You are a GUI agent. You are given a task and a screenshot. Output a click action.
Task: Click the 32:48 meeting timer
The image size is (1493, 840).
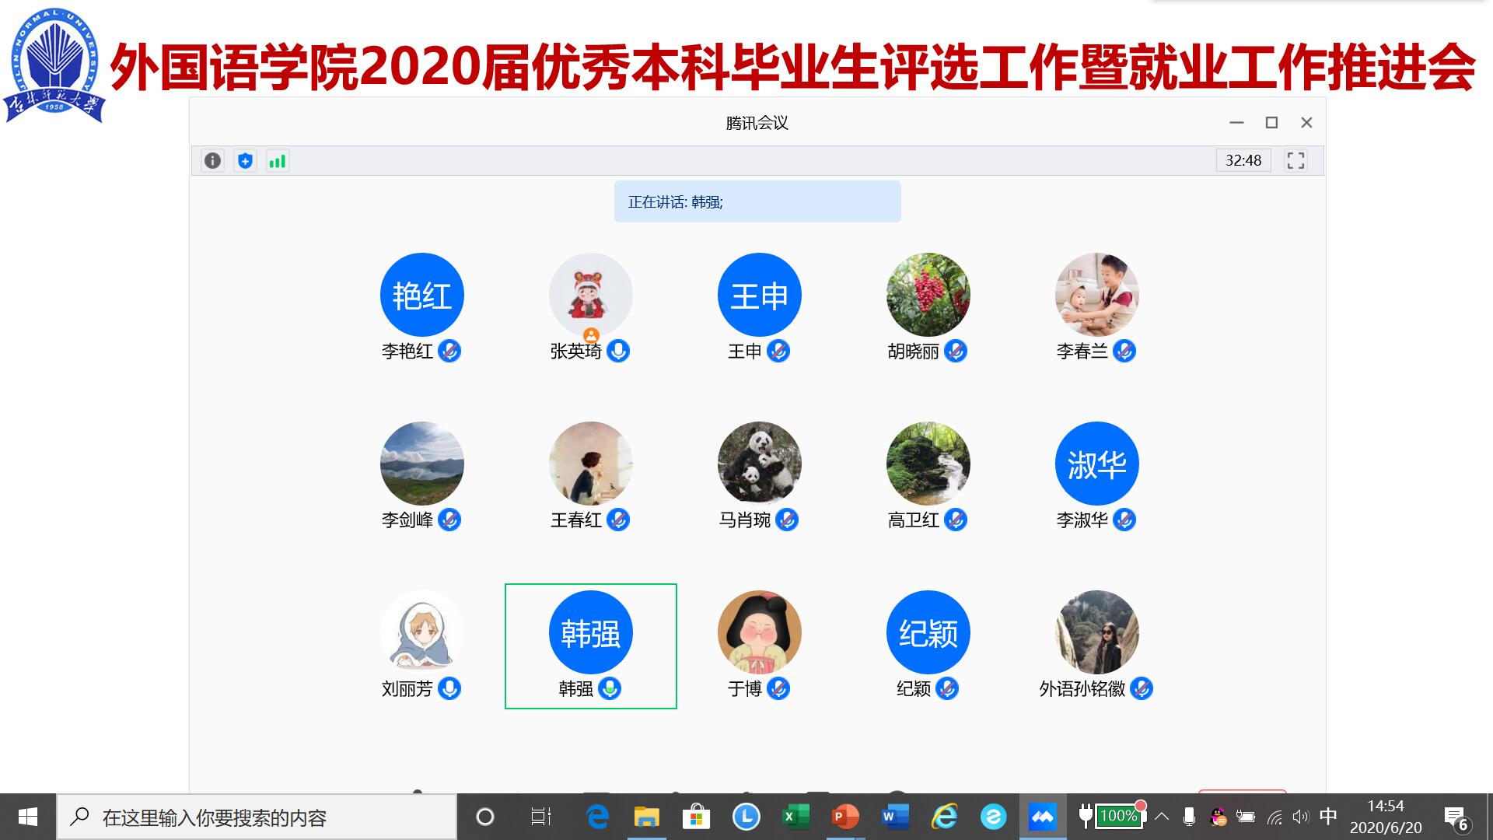pyautogui.click(x=1243, y=160)
